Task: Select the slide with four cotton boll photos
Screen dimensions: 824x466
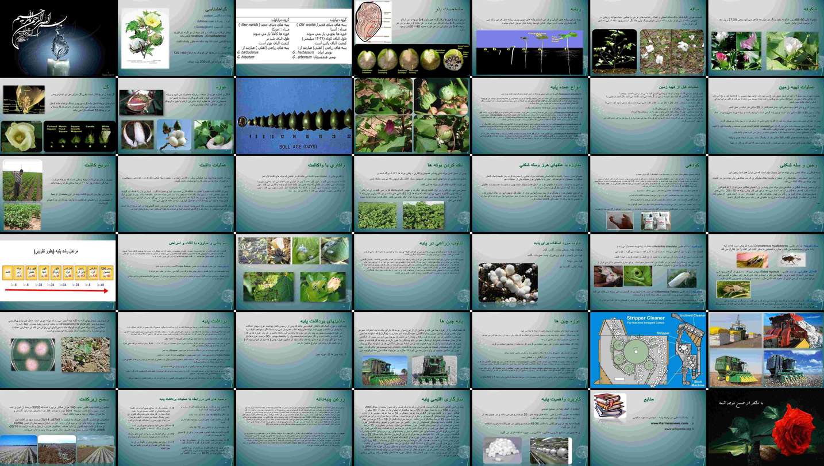Action: 411,116
